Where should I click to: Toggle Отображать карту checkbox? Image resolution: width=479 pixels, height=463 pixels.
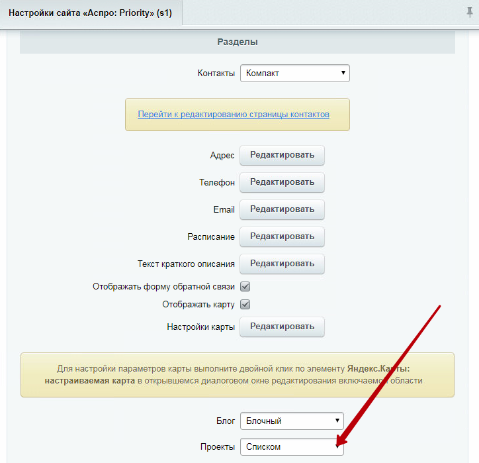pyautogui.click(x=245, y=304)
